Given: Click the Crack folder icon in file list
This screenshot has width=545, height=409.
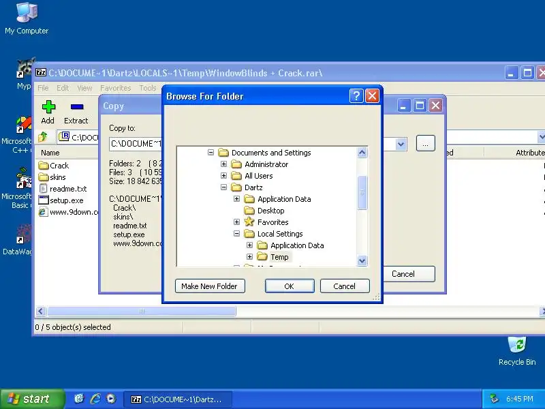Looking at the screenshot, I should (44, 166).
